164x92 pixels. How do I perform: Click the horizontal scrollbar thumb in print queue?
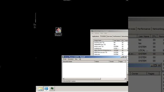[83, 79]
